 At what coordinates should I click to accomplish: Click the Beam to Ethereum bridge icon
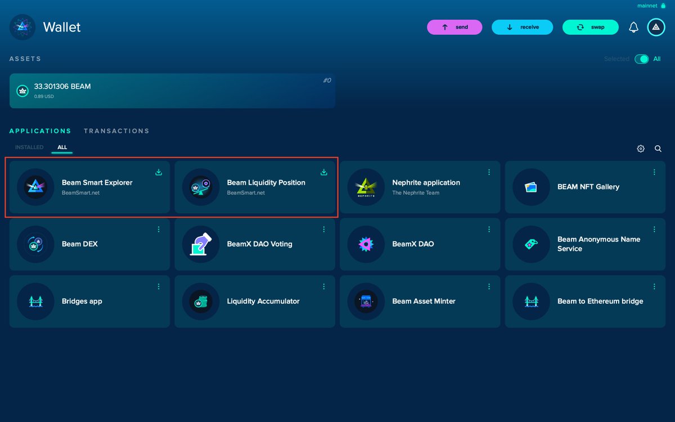(x=531, y=302)
